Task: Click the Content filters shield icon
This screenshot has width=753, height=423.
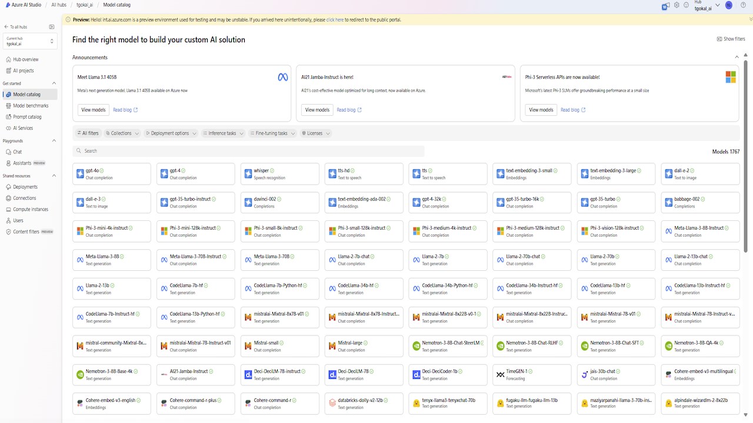Action: pos(8,232)
